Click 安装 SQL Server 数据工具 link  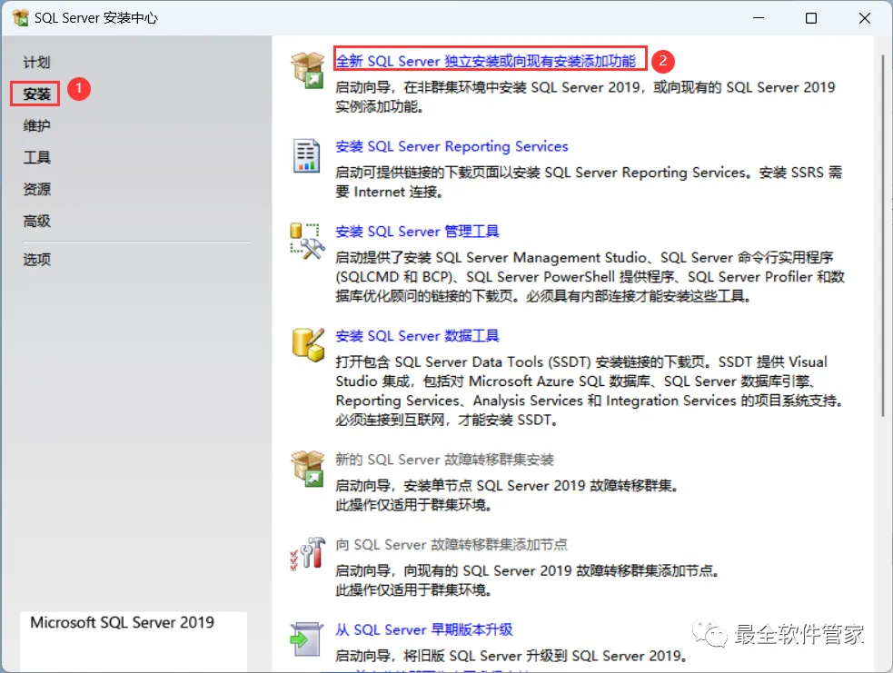point(418,336)
